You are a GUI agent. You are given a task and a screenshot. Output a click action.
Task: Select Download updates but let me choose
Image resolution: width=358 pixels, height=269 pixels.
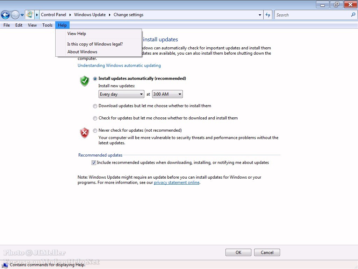(x=95, y=106)
